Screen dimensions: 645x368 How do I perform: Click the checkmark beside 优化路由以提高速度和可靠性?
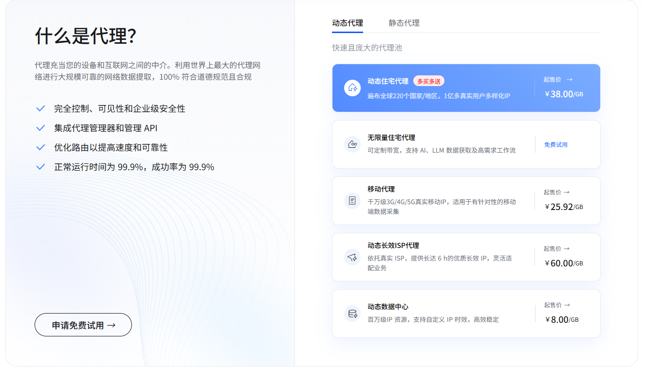point(40,147)
